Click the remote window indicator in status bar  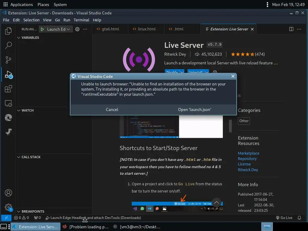[x=6, y=218]
